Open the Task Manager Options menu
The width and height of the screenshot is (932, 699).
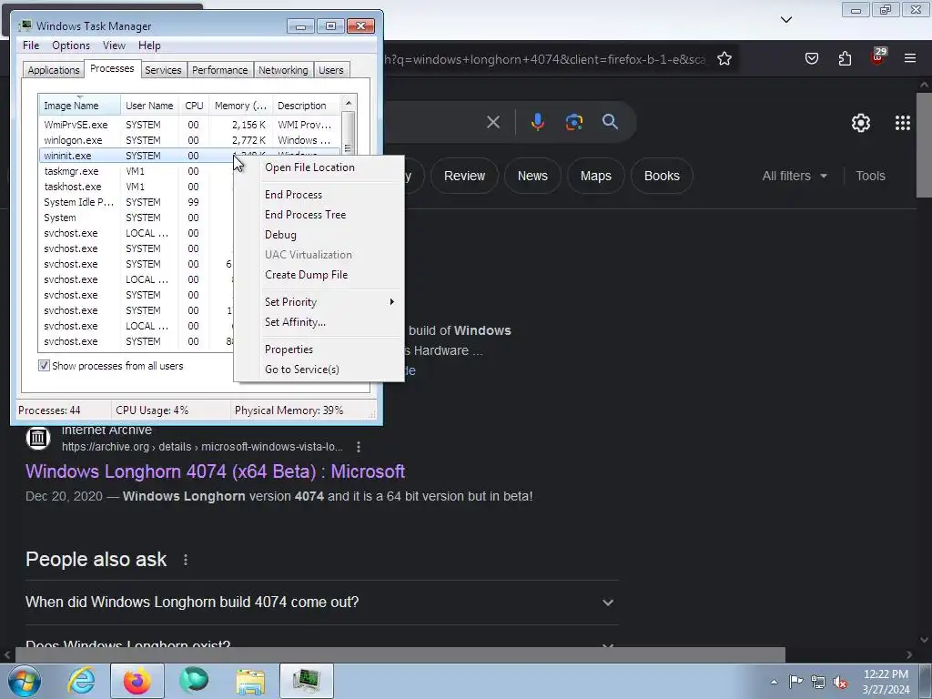(x=71, y=46)
